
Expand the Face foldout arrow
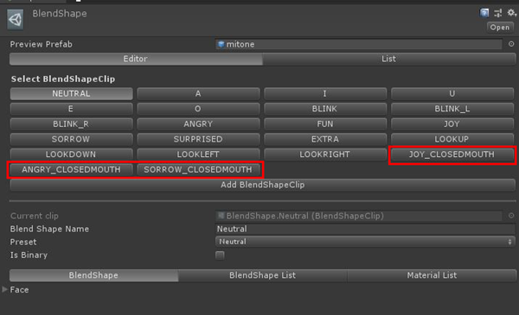tap(4, 290)
